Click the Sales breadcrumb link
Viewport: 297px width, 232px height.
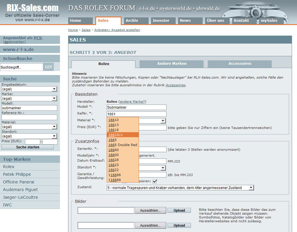[86, 30]
